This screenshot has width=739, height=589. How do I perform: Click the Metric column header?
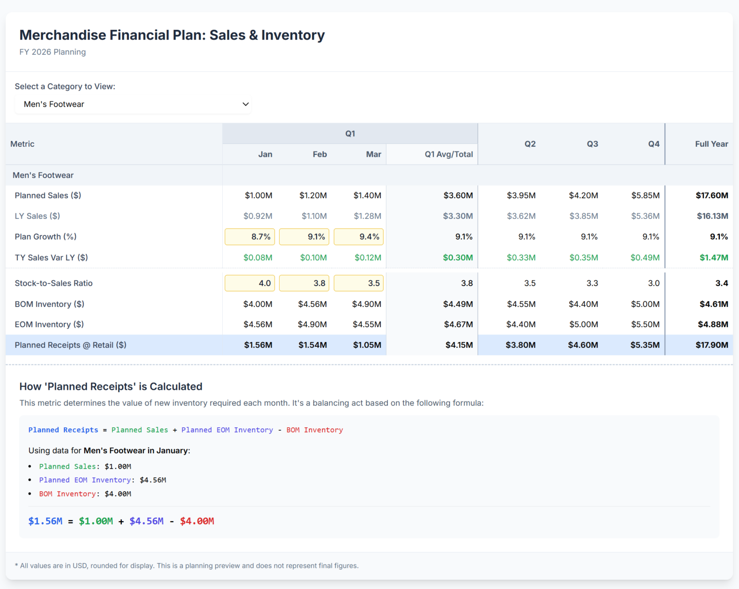tap(22, 143)
